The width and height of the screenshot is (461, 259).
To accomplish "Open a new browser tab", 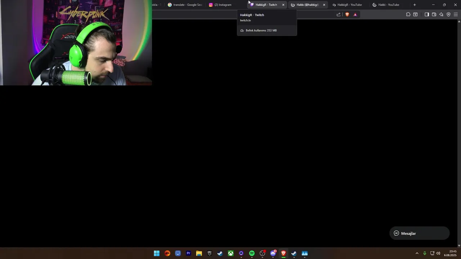I will coord(415,5).
